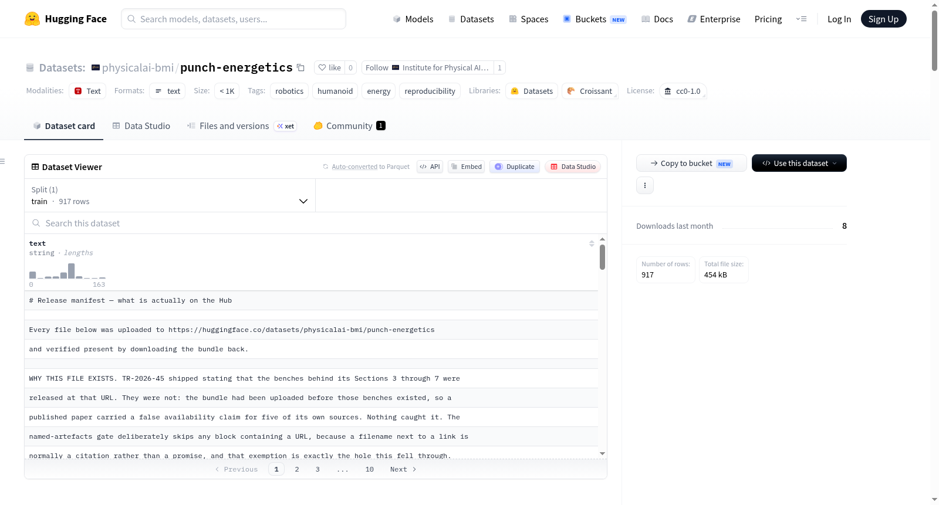Click the left sidebar table-of-contents icon
Screen dimensions: 939x505
click(3, 161)
